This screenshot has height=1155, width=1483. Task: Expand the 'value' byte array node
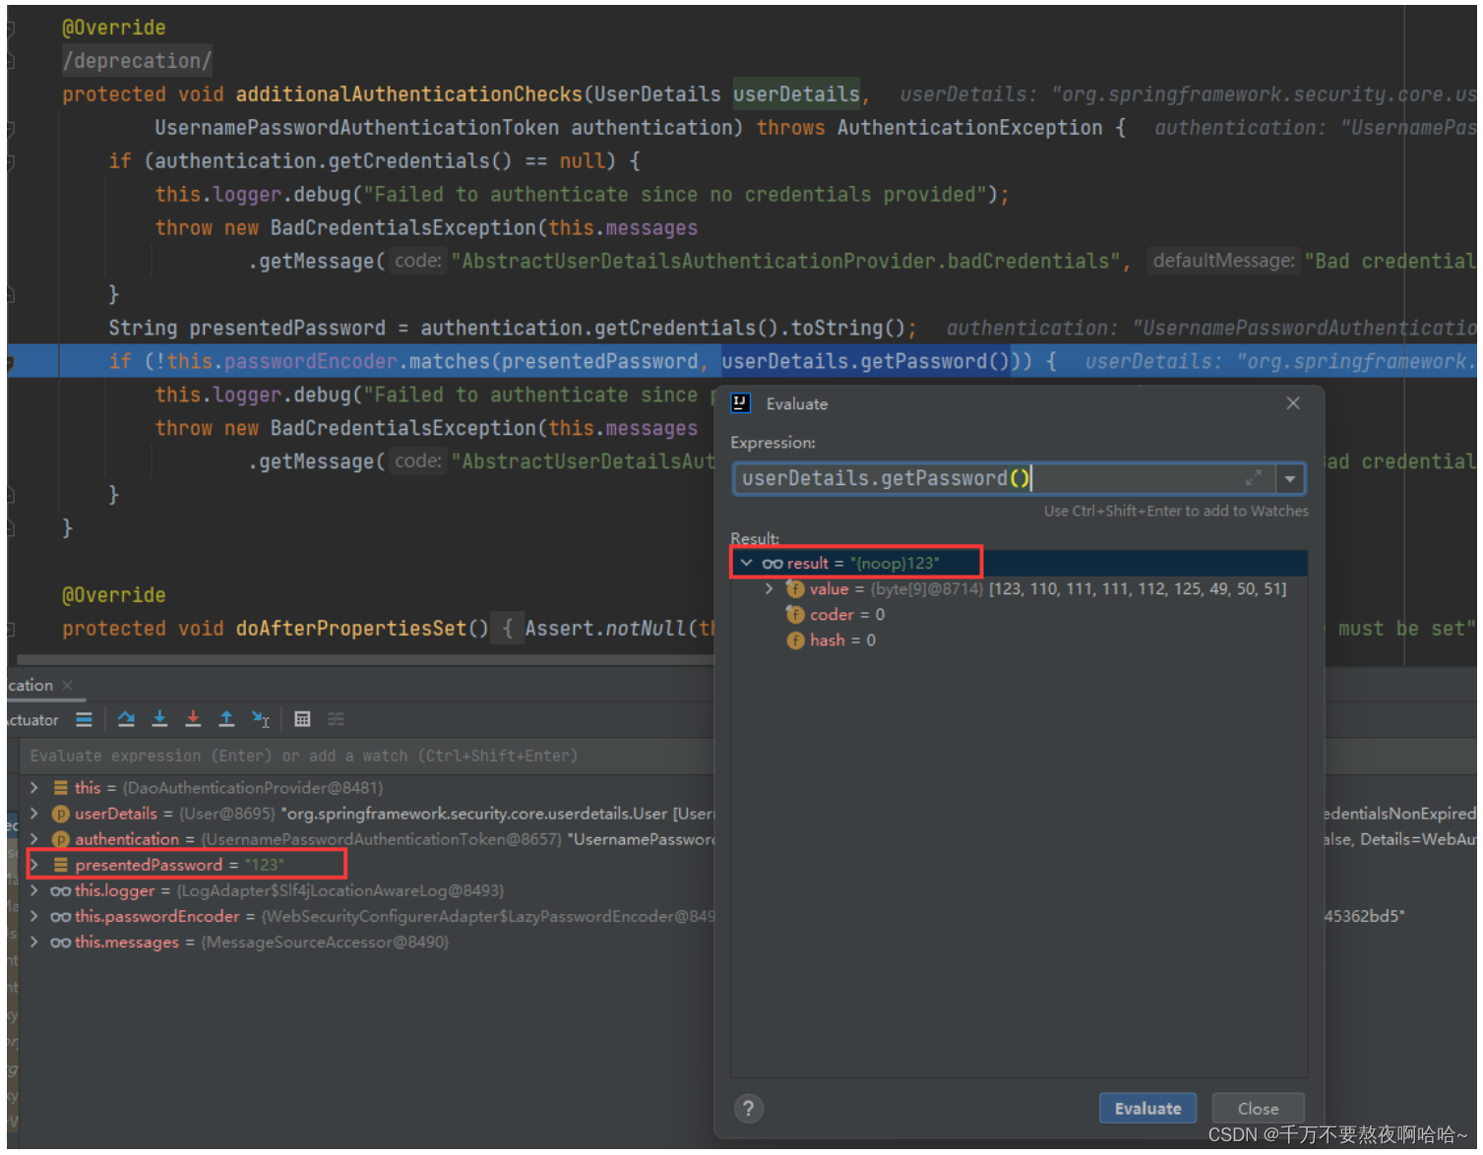click(x=769, y=588)
